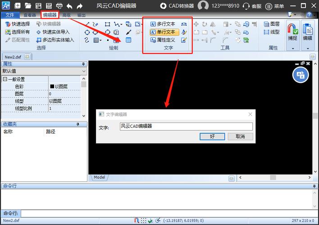This screenshot has width=319, height=225.
Task: Choose 快速选择 quick select
Action: (18, 24)
